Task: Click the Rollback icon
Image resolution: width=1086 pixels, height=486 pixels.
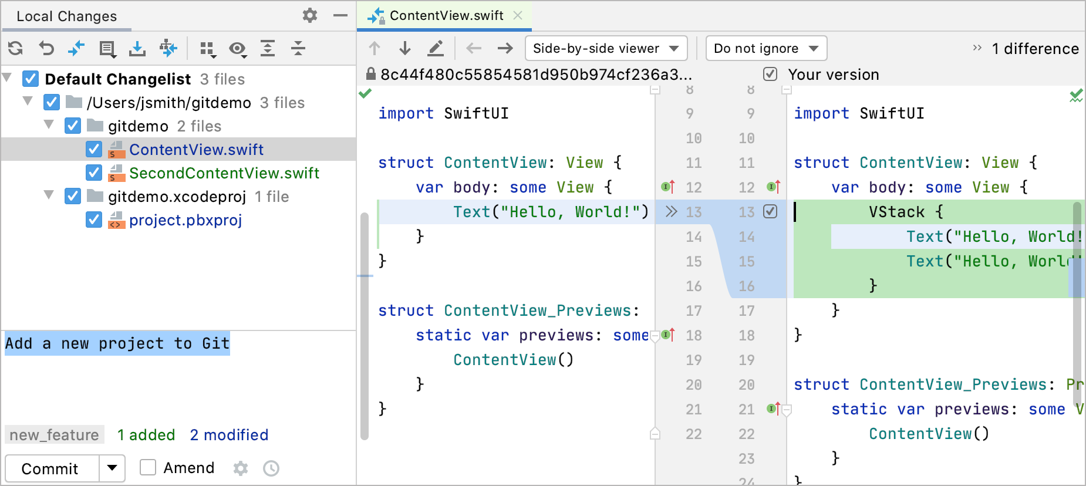Action: tap(46, 48)
